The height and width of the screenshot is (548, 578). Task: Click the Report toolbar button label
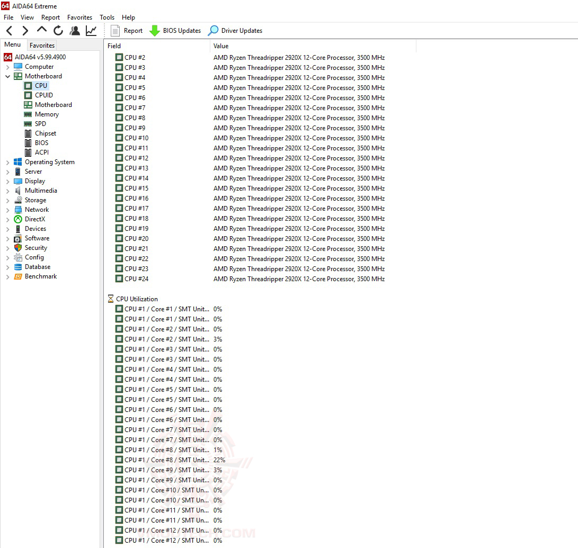pyautogui.click(x=133, y=31)
